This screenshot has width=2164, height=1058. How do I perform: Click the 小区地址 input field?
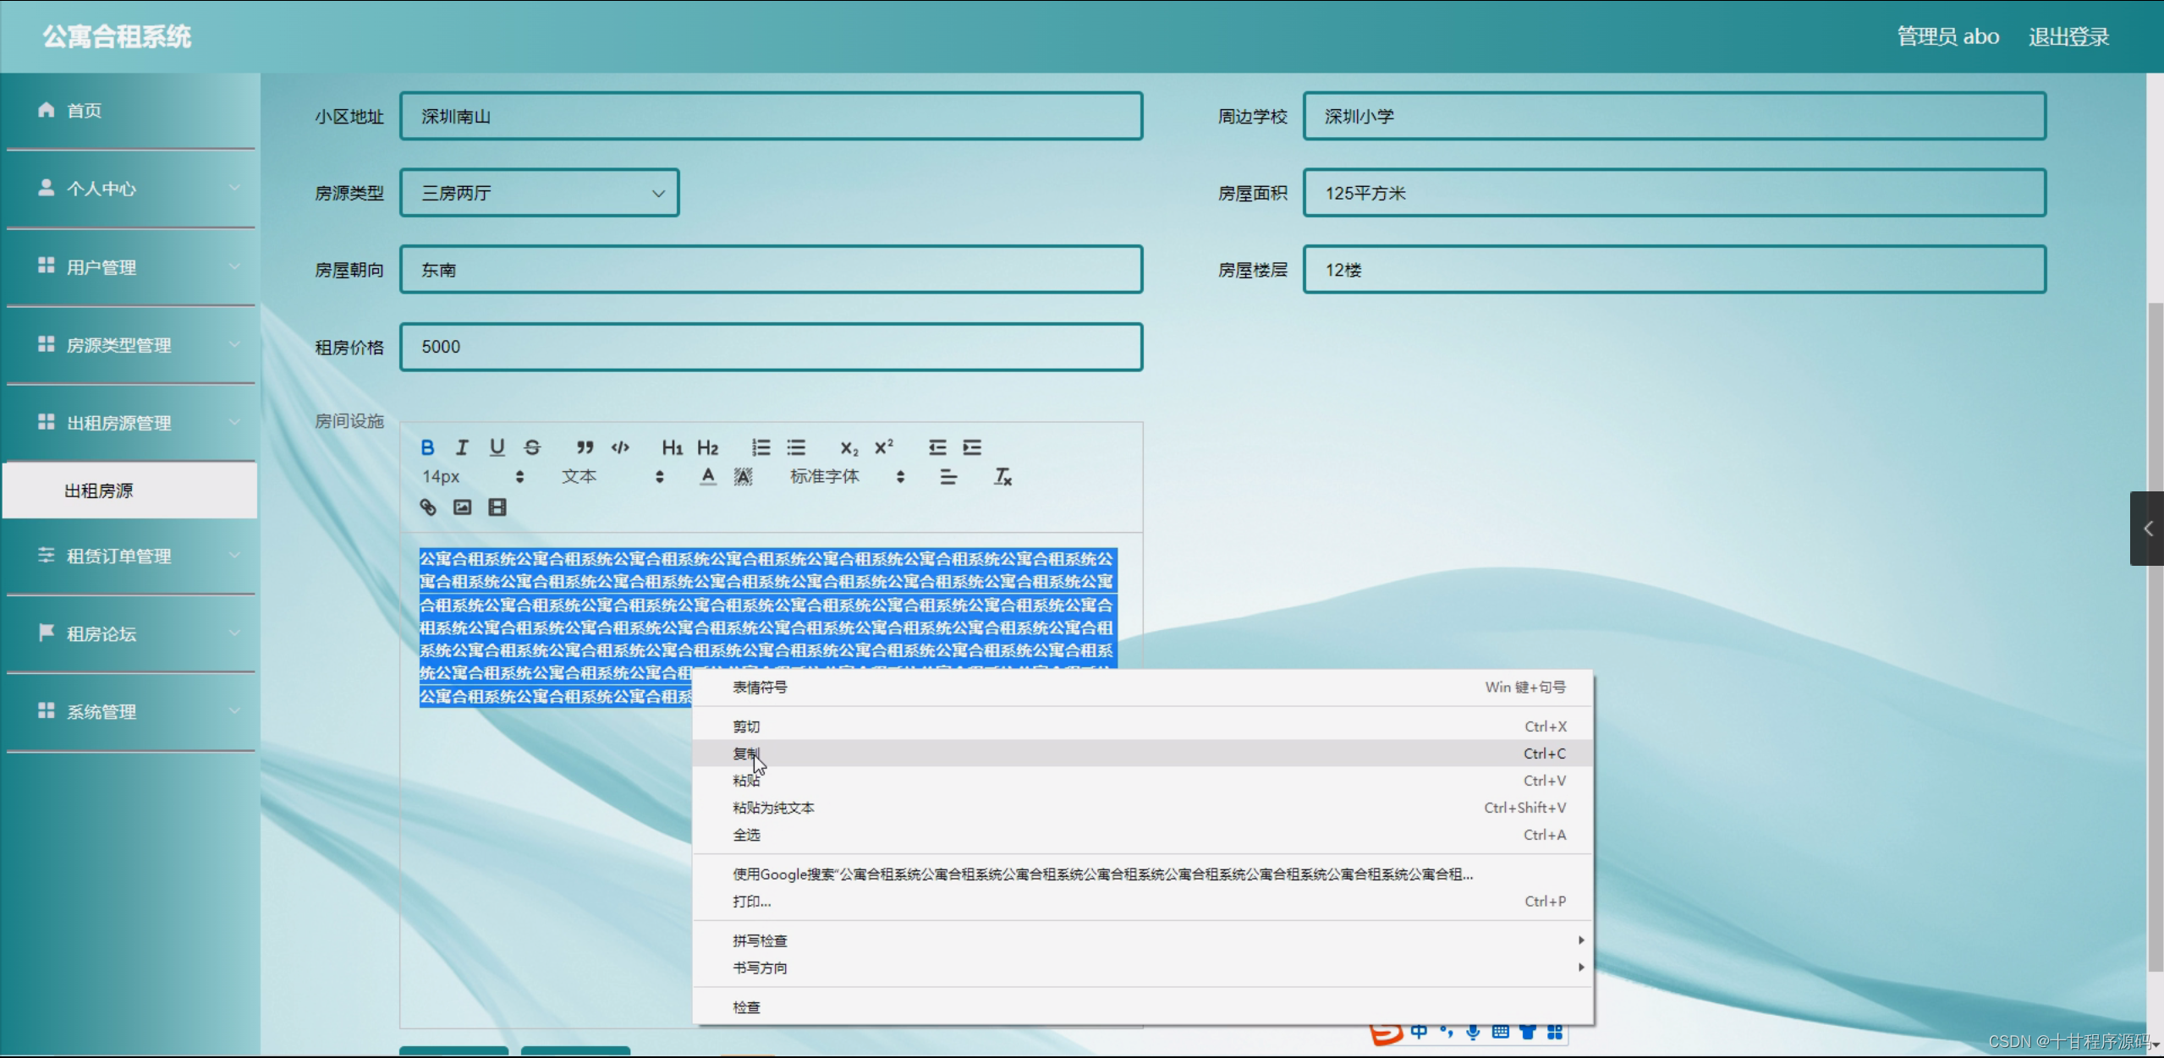tap(771, 116)
